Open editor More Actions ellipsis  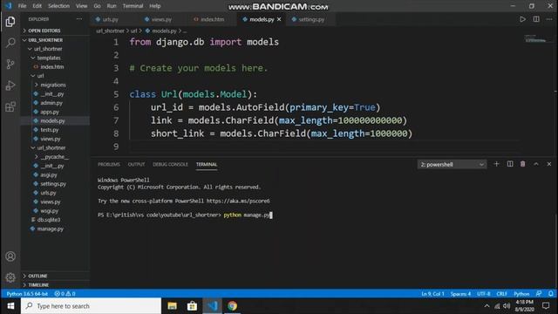(x=549, y=19)
